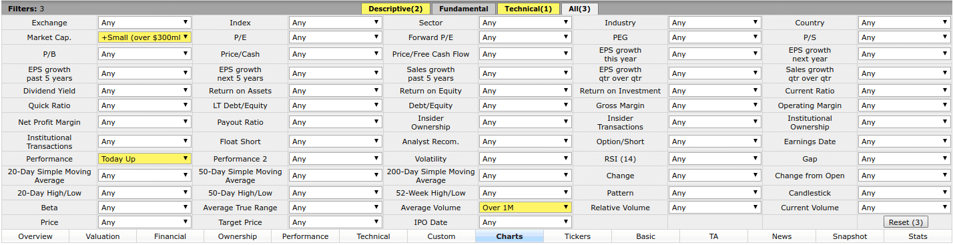
Task: Switch to the Technical(1) filter tab
Action: pos(529,9)
